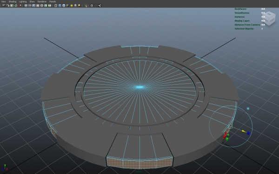Enable Wireframe on Shaded

coord(64,6)
